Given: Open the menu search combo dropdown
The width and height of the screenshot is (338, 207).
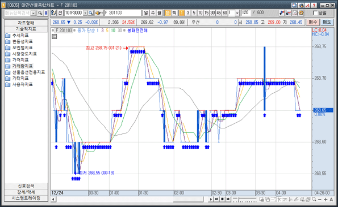Looking at the screenshot, I should 34,13.
